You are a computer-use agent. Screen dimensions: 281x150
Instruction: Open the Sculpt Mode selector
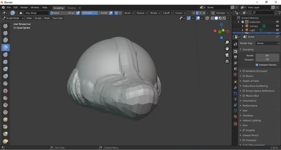click(x=13, y=18)
